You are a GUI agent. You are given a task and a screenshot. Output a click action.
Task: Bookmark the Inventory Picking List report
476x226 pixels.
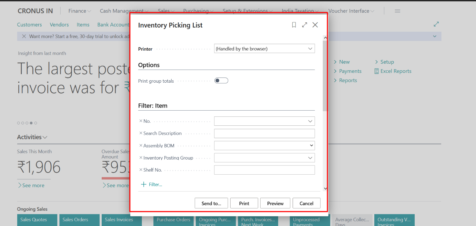[294, 25]
